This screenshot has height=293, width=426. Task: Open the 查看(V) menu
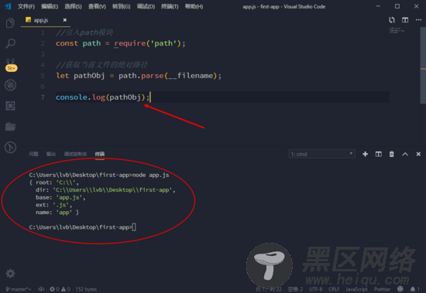click(x=97, y=6)
